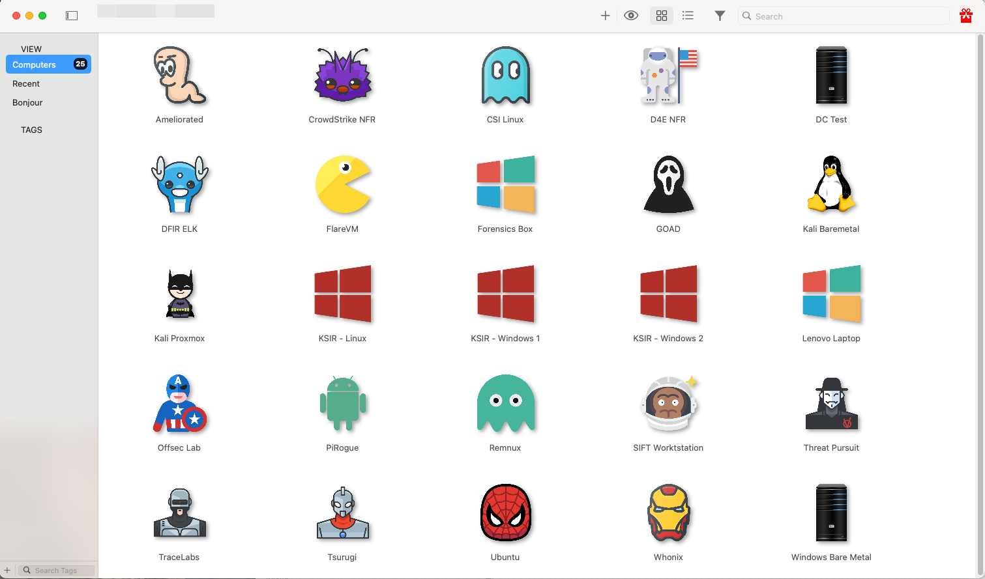Screen dimensions: 985x579
Task: Add a tag with bottom plus button
Action: [x=7, y=570]
